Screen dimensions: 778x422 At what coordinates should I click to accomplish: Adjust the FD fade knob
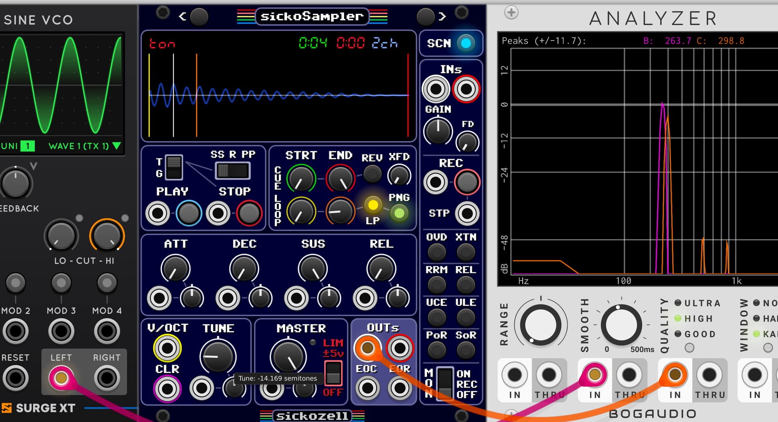point(467,142)
